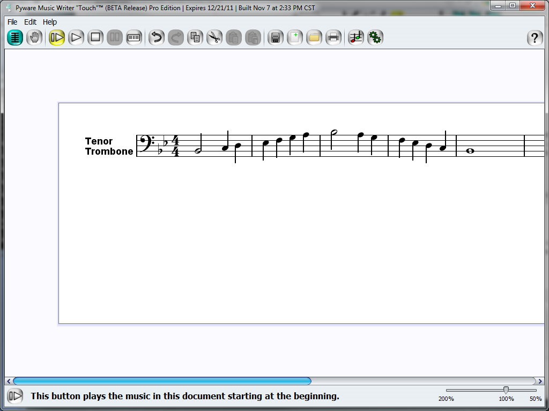Click the zoom slider handle
Screen dimensions: 549x411
tap(506, 390)
